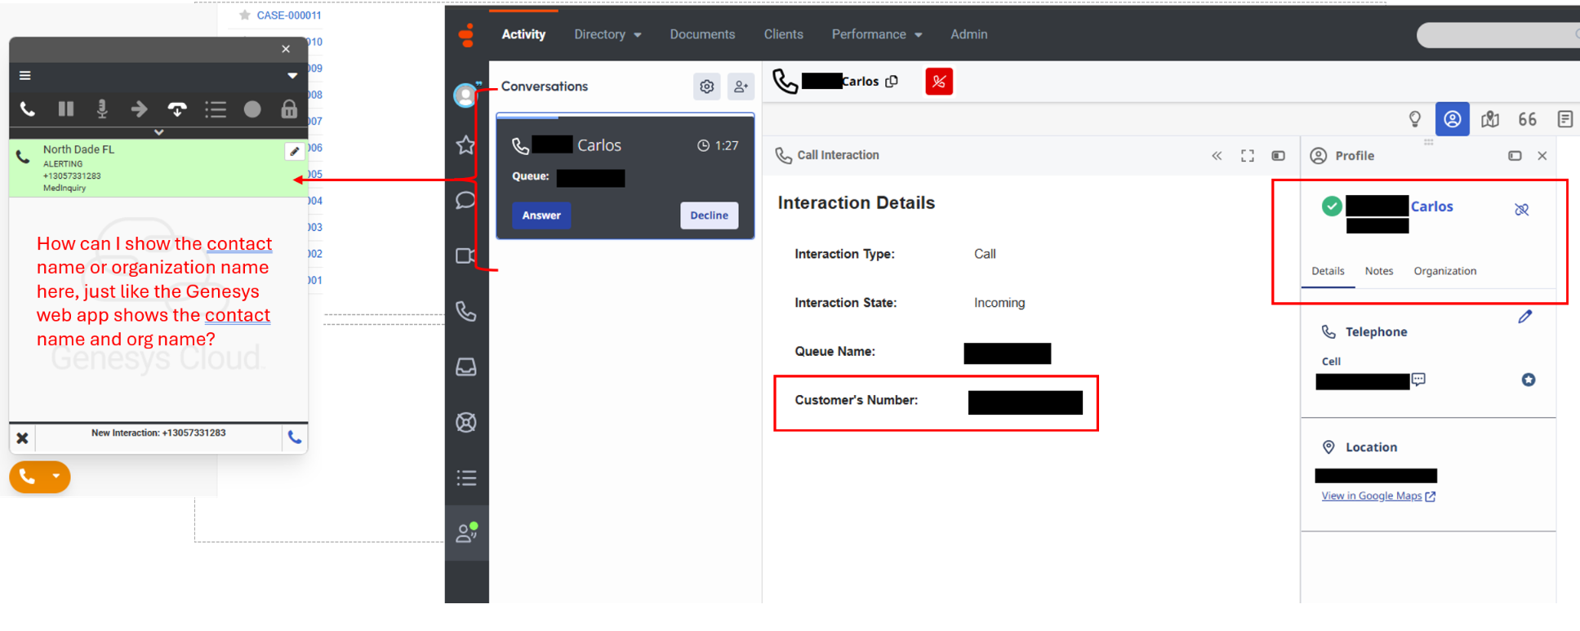This screenshot has height=631, width=1580.
Task: Expand Call Interaction panel to fullscreen
Action: point(1248,155)
